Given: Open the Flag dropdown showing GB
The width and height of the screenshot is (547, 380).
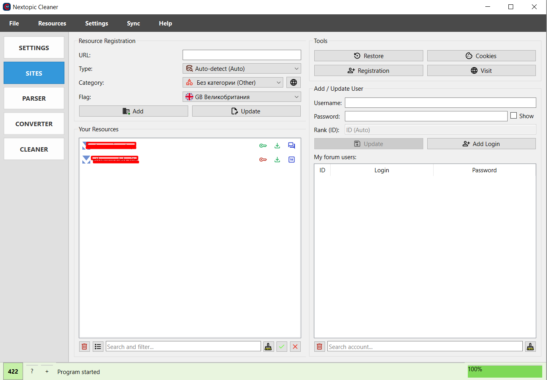Looking at the screenshot, I should [x=241, y=97].
